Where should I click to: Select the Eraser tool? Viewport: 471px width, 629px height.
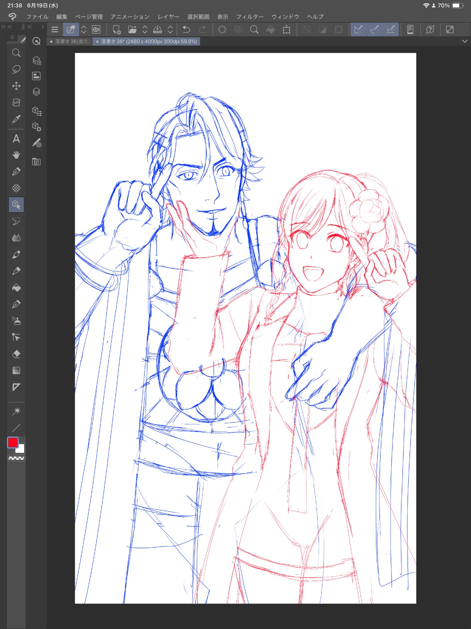[16, 354]
